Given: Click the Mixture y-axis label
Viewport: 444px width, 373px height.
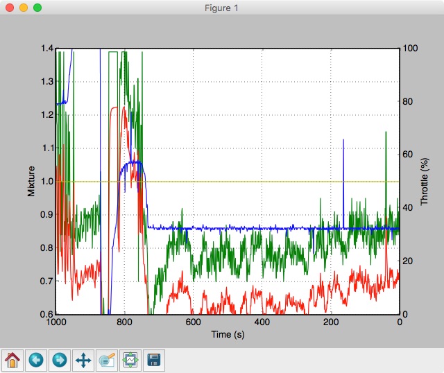Looking at the screenshot, I should point(31,181).
